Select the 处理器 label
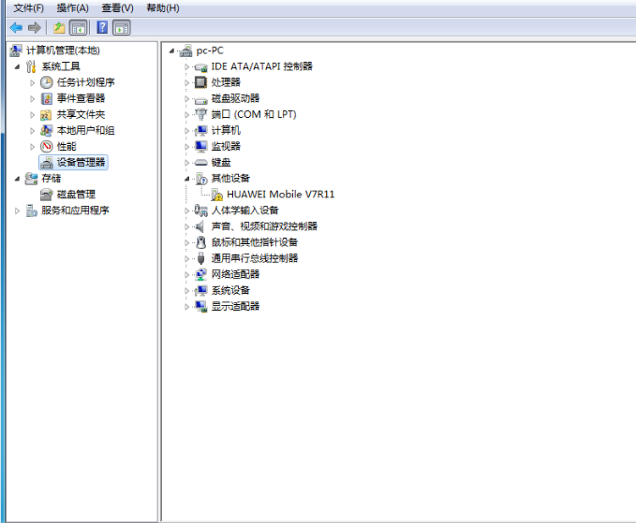This screenshot has height=523, width=636. [x=226, y=82]
